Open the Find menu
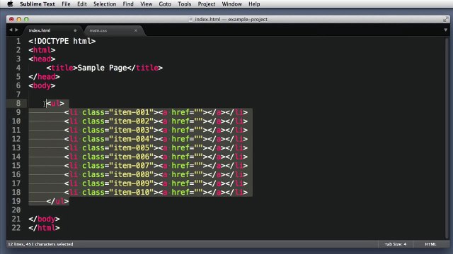 click(128, 4)
